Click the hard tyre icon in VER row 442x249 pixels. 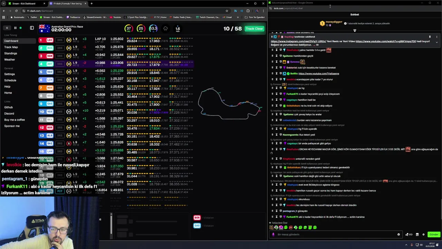(69, 112)
